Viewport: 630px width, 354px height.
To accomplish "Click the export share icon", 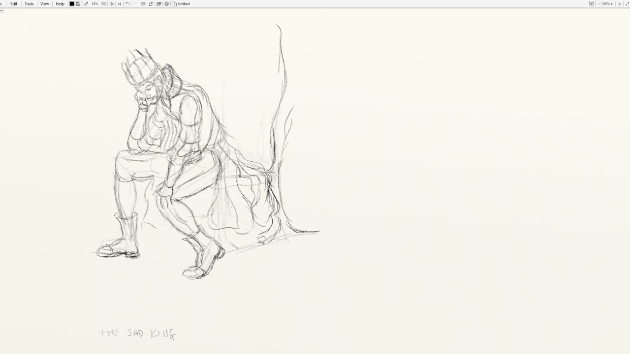I will (x=151, y=4).
